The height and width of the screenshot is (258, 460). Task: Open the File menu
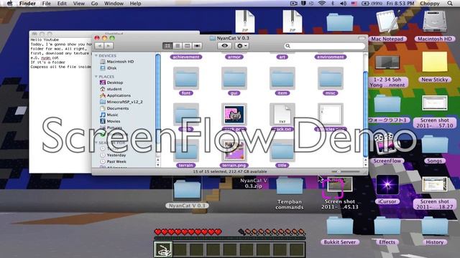click(x=46, y=4)
